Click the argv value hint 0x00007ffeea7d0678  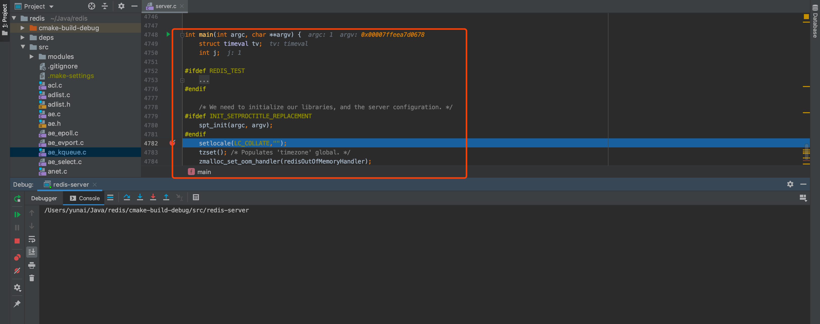pyautogui.click(x=392, y=34)
